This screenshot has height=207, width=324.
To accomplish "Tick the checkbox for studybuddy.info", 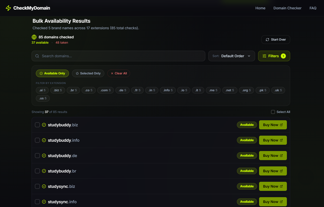I will point(37,140).
